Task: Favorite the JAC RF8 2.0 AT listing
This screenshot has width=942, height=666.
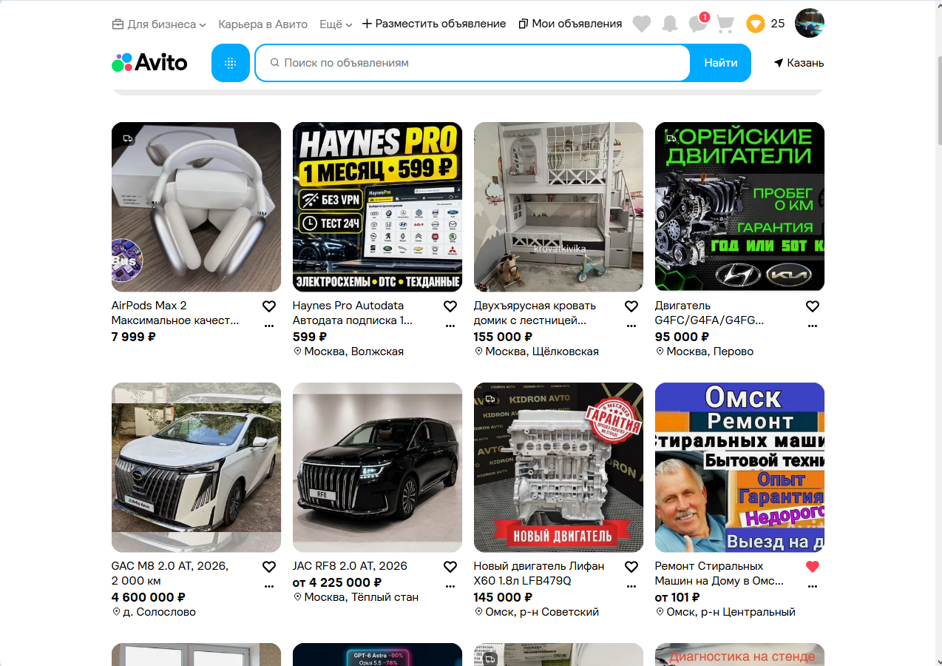Action: 450,567
